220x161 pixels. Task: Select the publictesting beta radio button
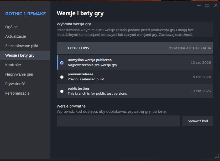[62, 91]
